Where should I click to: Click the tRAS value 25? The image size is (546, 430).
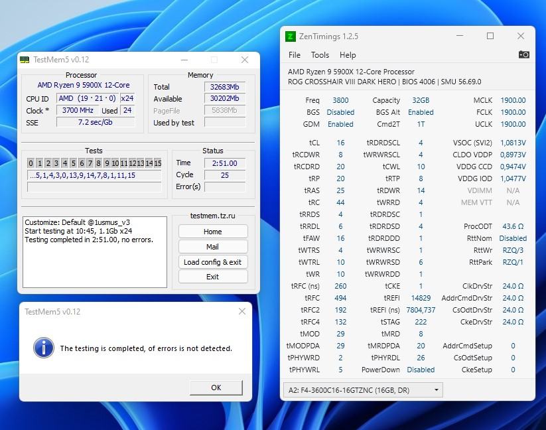(x=340, y=190)
